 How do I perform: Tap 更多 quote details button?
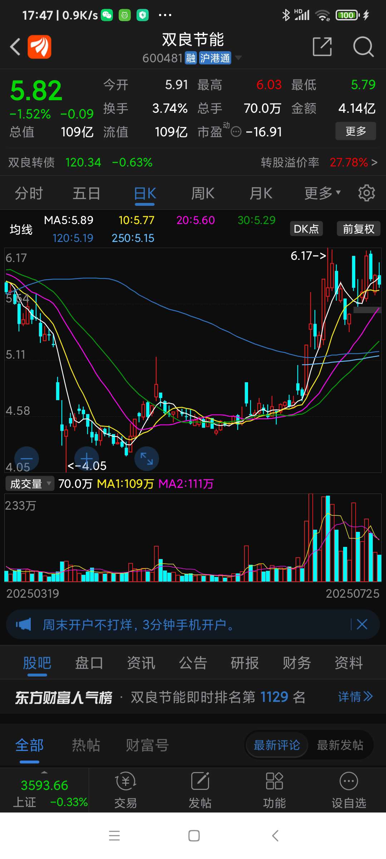pyautogui.click(x=356, y=131)
